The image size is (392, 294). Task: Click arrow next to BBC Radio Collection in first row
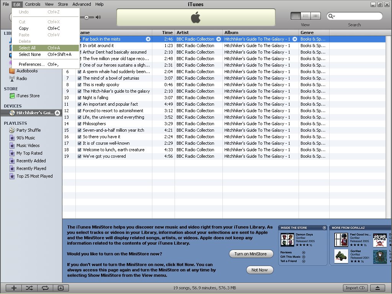click(219, 39)
